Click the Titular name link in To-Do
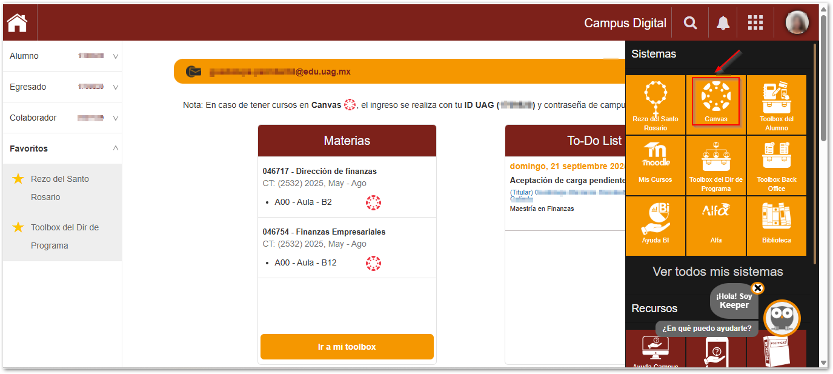Image resolution: width=833 pixels, height=374 pixels. [568, 195]
